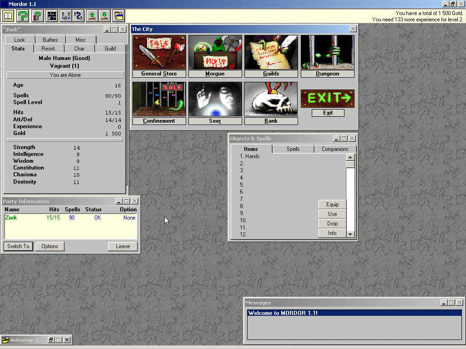This screenshot has width=466, height=349.
Task: Close The City window
Action: coord(353,29)
